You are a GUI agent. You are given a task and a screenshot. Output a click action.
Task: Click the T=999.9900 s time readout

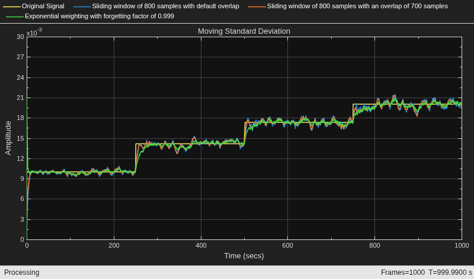[x=450, y=272]
